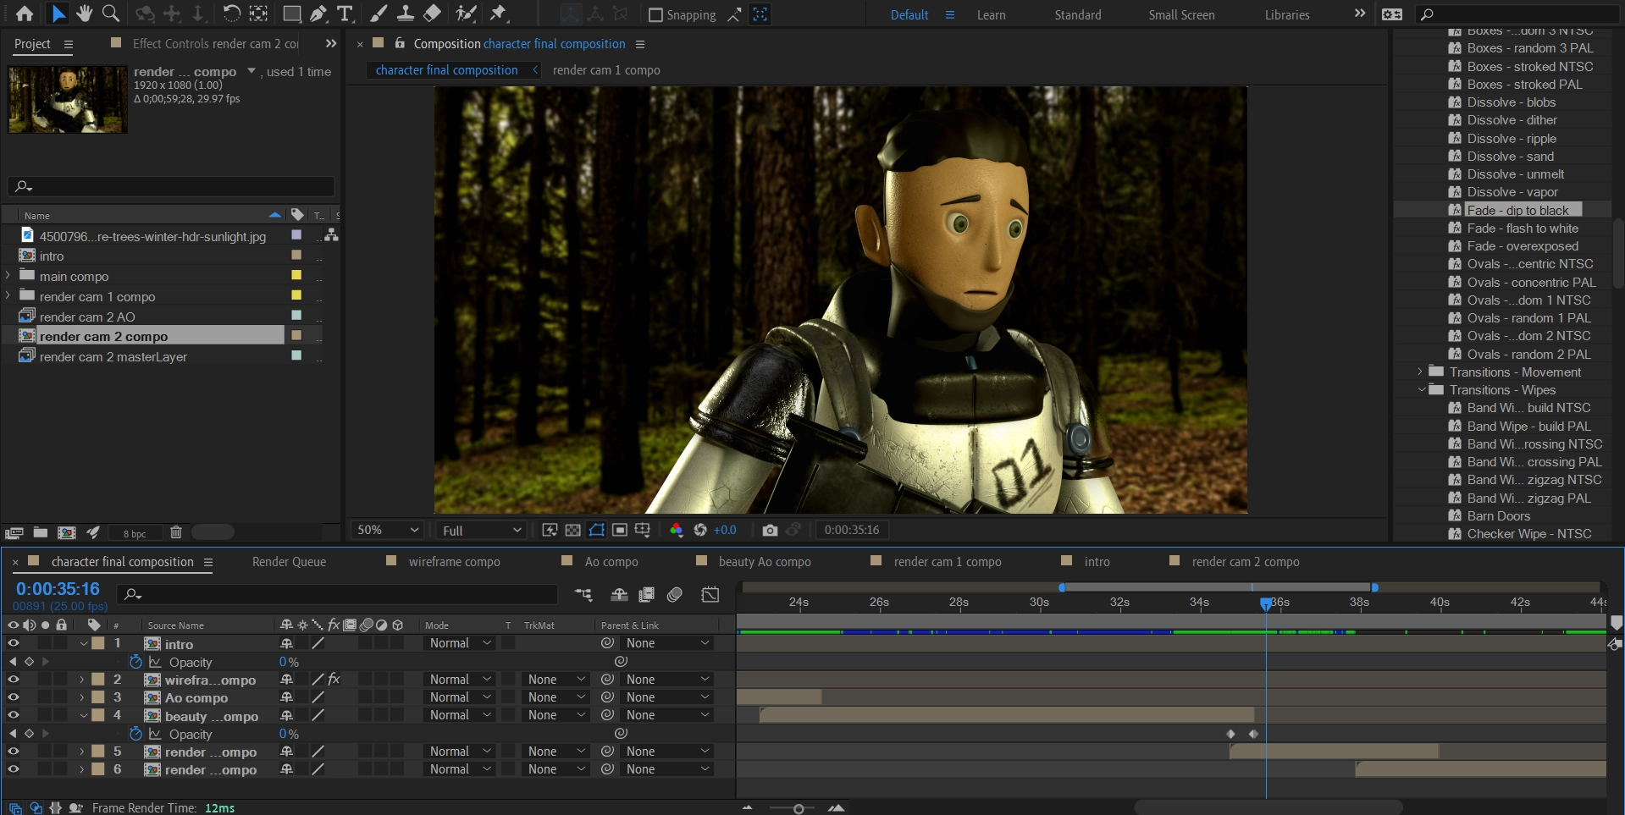Viewport: 1625px width, 815px height.
Task: Click the render cam 1 compo breadcrumb
Action: point(606,70)
